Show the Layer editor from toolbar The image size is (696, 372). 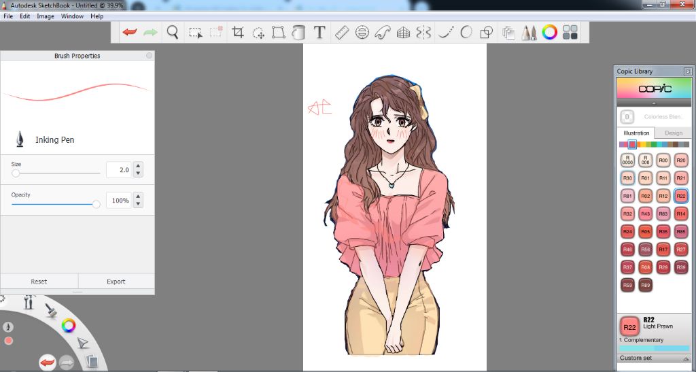point(508,33)
